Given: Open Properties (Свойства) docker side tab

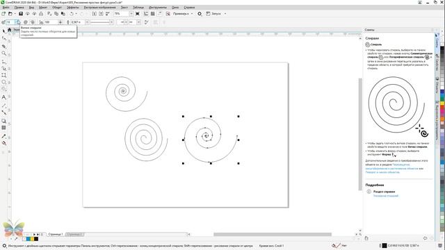Looking at the screenshot, I should [x=437, y=62].
